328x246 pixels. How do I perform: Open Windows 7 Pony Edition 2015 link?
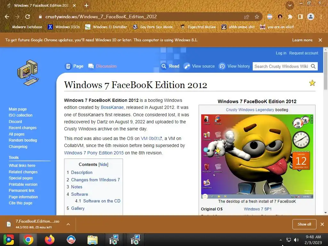[x=94, y=153]
